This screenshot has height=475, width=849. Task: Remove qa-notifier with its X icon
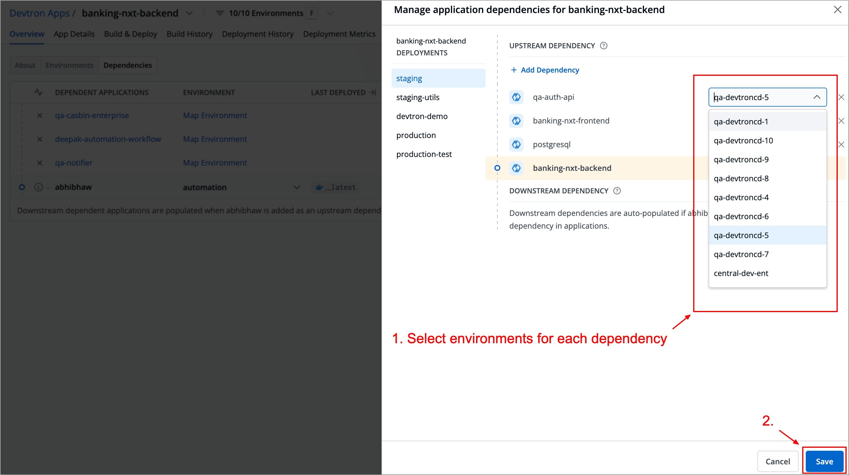(40, 163)
